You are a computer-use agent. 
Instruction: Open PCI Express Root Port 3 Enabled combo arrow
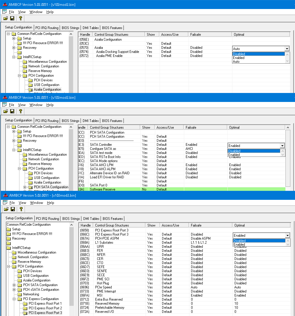287,235
